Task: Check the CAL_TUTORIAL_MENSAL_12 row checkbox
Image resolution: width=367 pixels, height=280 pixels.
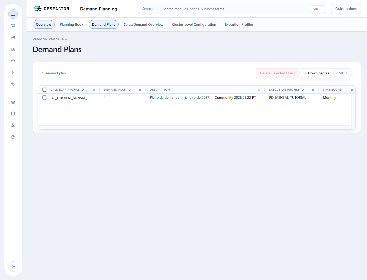Action: click(x=44, y=97)
